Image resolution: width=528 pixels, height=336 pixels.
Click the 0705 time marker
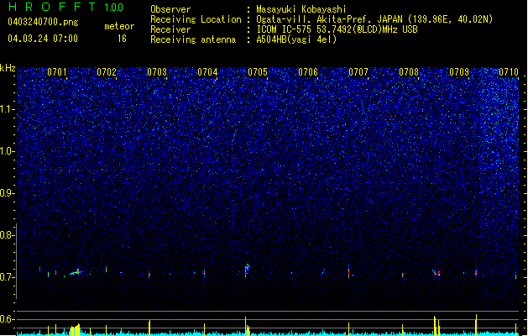[258, 72]
